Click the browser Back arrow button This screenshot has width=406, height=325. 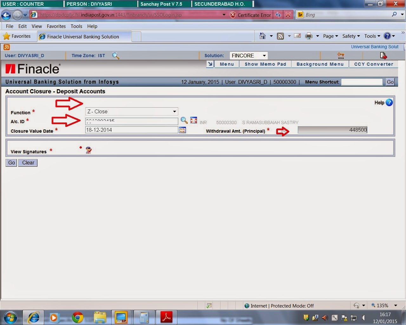point(6,15)
